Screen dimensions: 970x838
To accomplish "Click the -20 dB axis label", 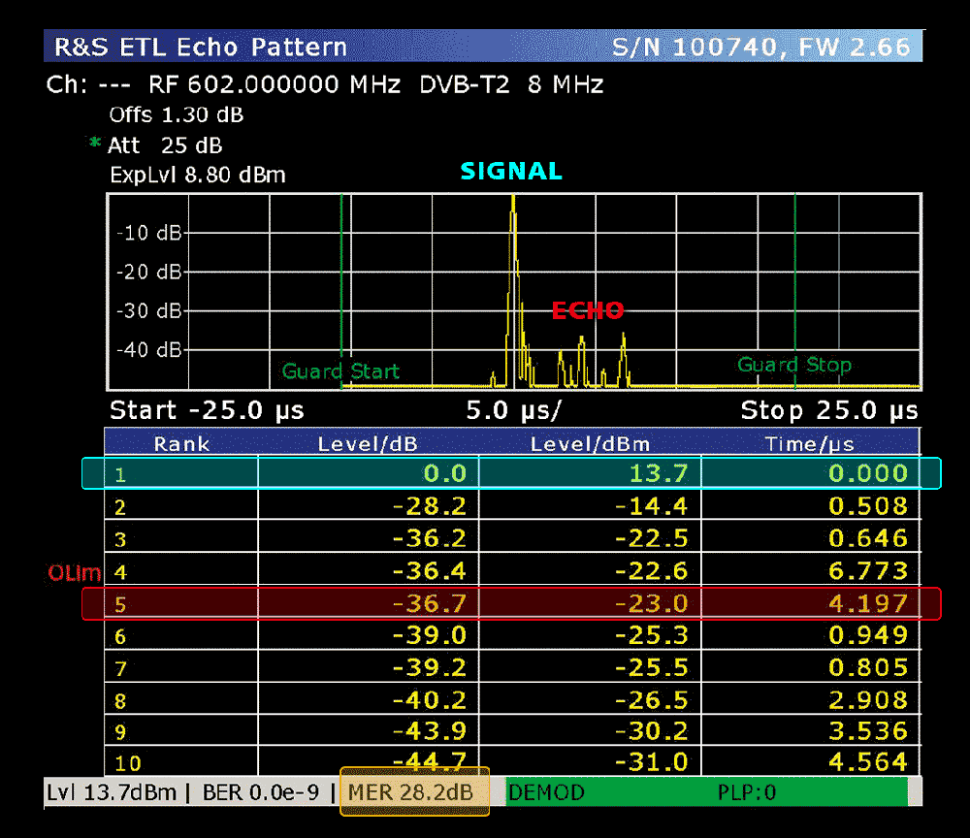I will coord(149,272).
